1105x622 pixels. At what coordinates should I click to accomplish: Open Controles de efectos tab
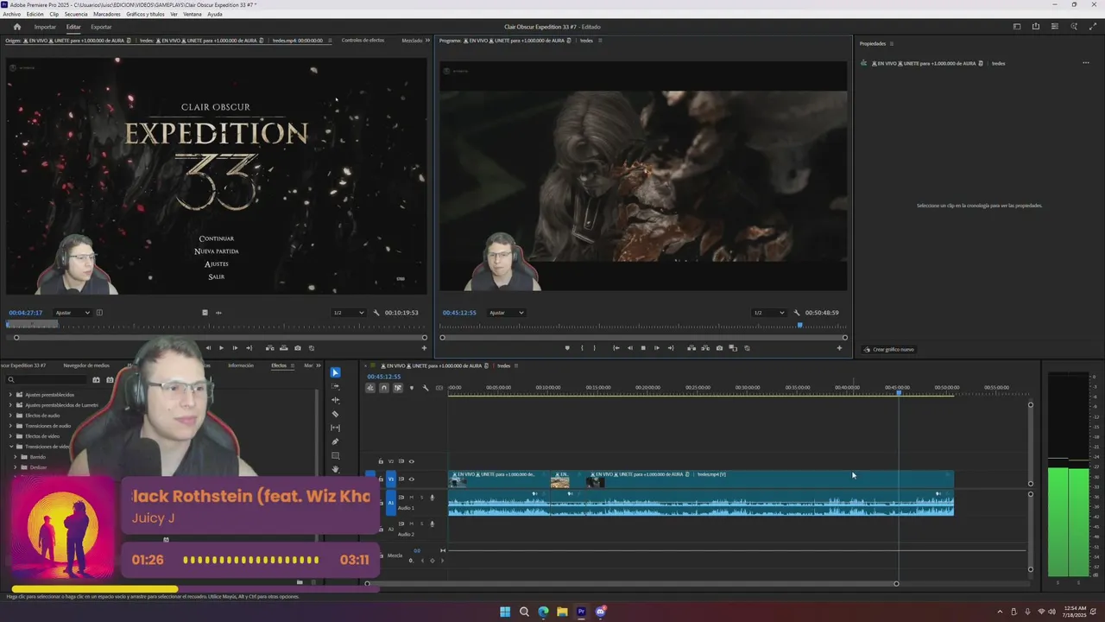363,41
